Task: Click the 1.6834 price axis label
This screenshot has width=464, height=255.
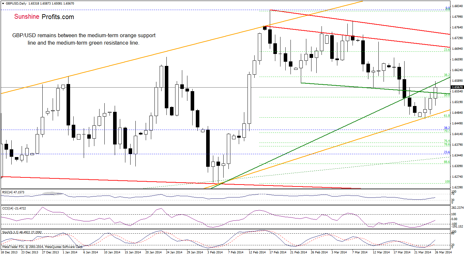Action: pos(458,6)
